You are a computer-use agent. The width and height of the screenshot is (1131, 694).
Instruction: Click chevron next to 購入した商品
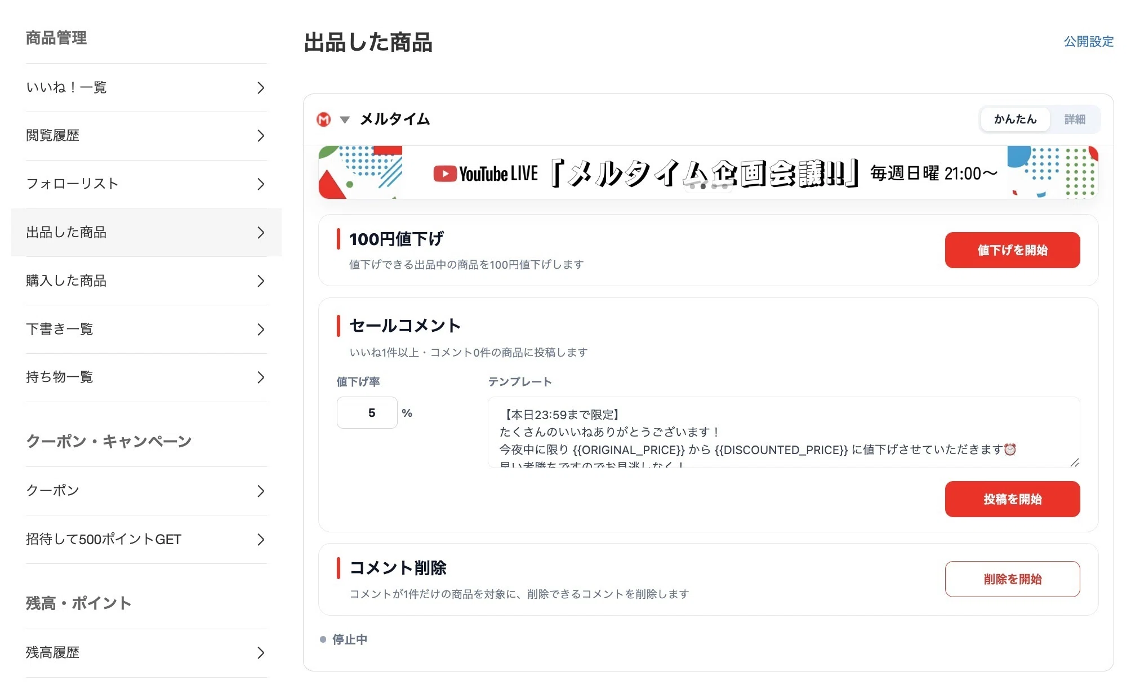261,281
